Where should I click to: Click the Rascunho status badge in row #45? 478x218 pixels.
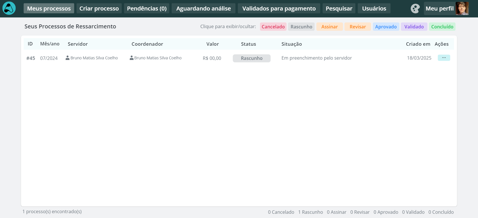(251, 58)
